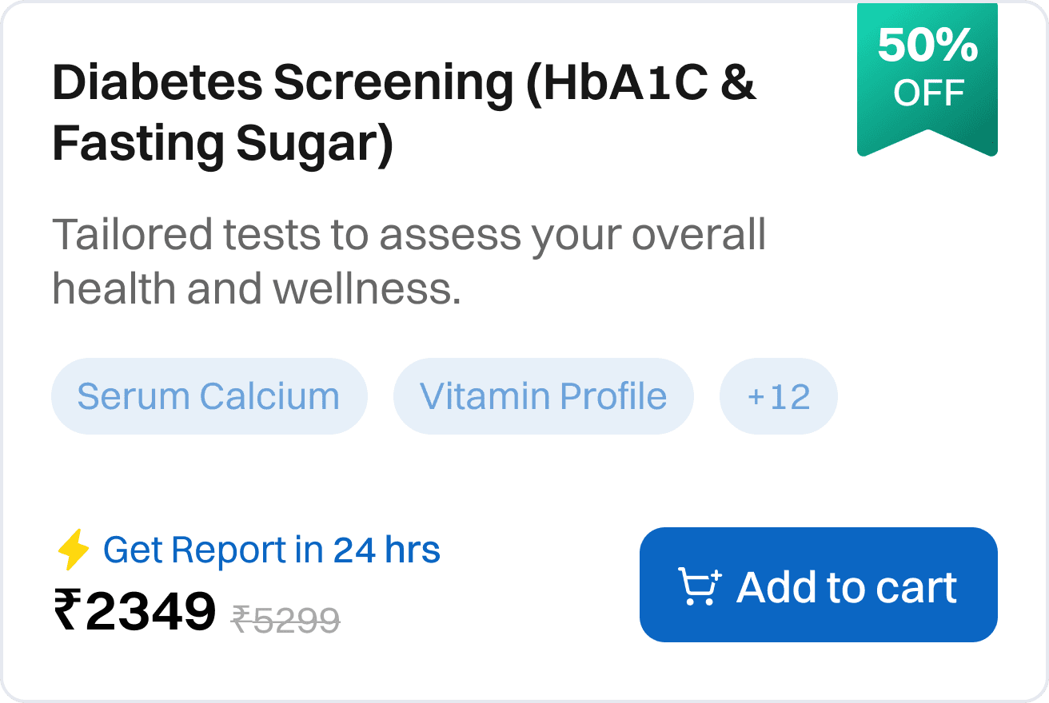Open the Diabetes Screening package title
1049x703 pixels.
click(405, 113)
